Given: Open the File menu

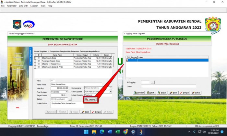Looking at the screenshot, I should [x=3, y=6].
